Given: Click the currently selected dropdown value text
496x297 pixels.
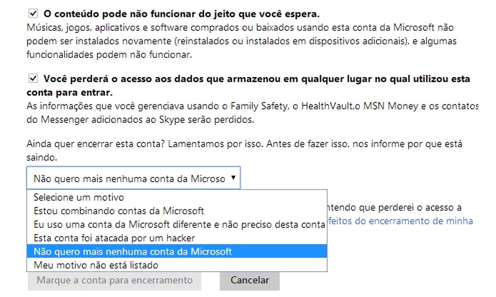Looking at the screenshot, I should (x=126, y=177).
